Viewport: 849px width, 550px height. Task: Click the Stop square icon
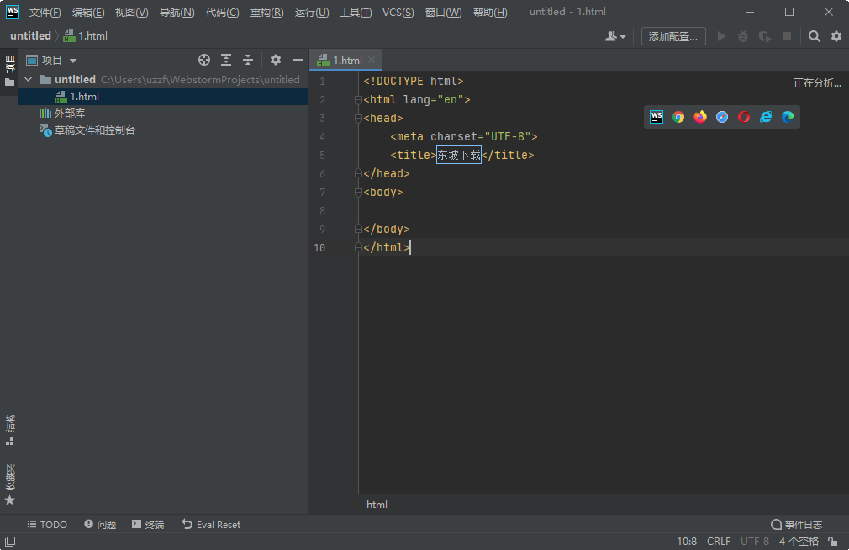(x=787, y=36)
